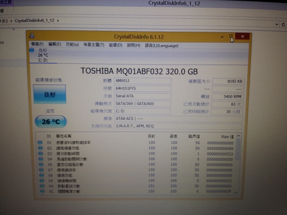
Task: Click the 目前 column header
Action: point(151,136)
